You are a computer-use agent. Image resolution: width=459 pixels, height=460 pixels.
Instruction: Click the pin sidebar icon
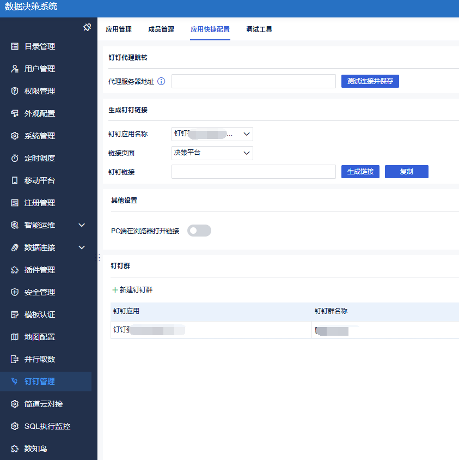(x=87, y=27)
